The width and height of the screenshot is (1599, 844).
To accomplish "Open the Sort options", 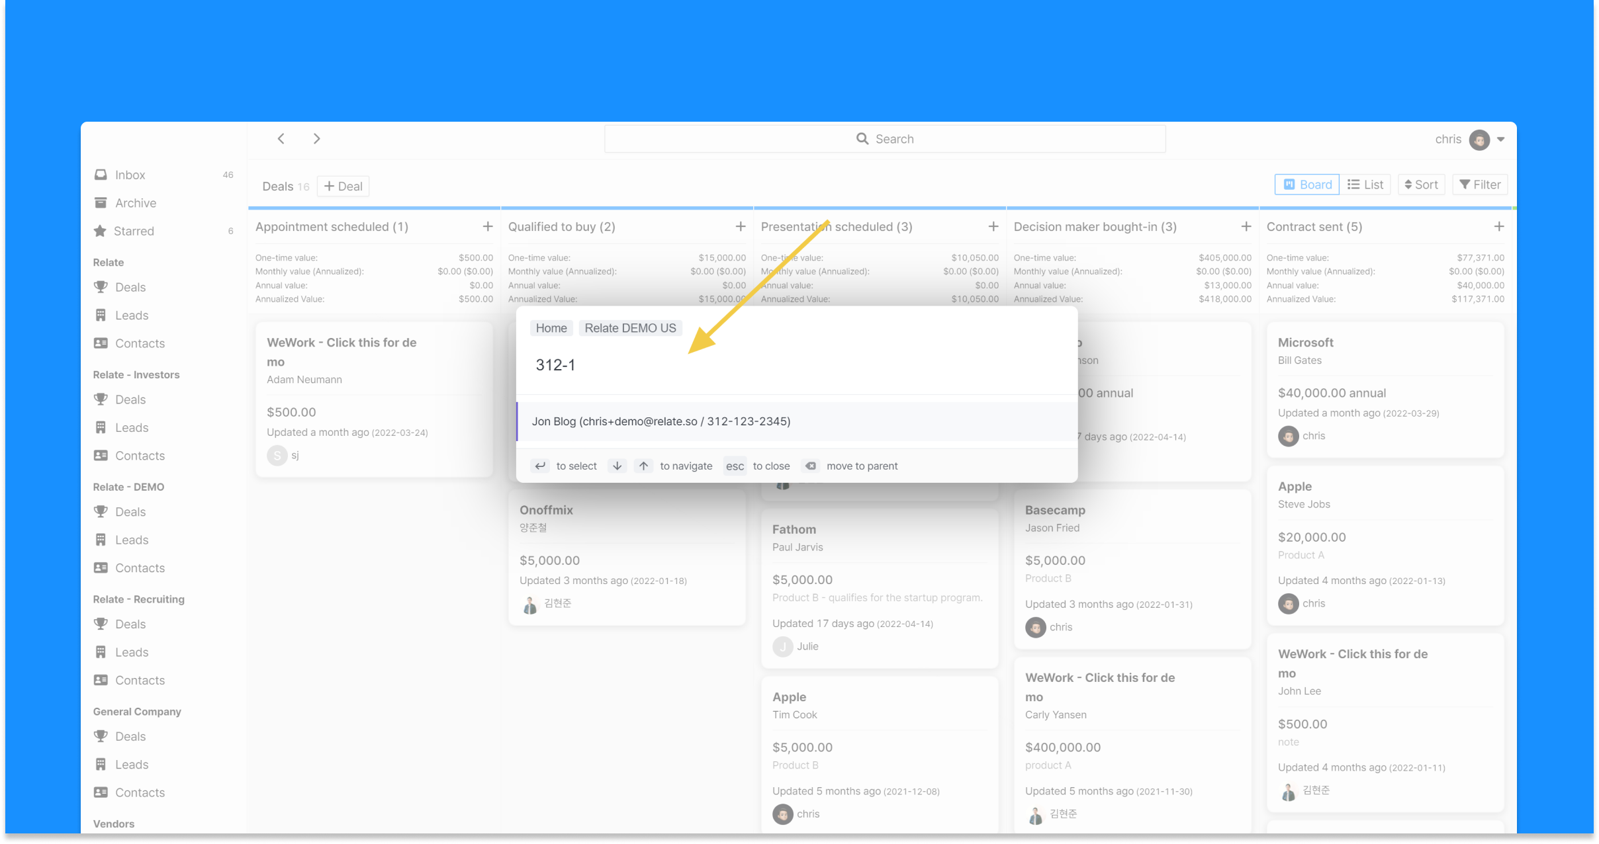I will pos(1422,185).
